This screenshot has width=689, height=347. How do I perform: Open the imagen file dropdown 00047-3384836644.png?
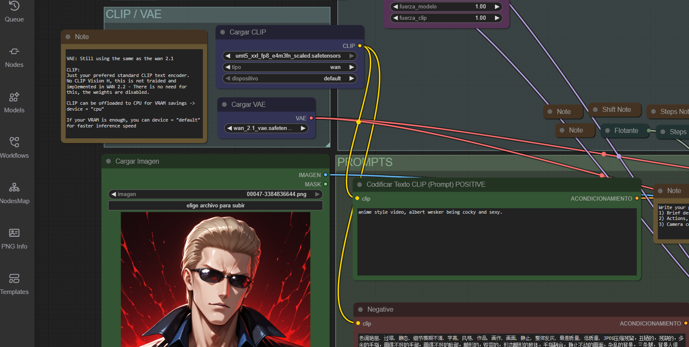(215, 194)
